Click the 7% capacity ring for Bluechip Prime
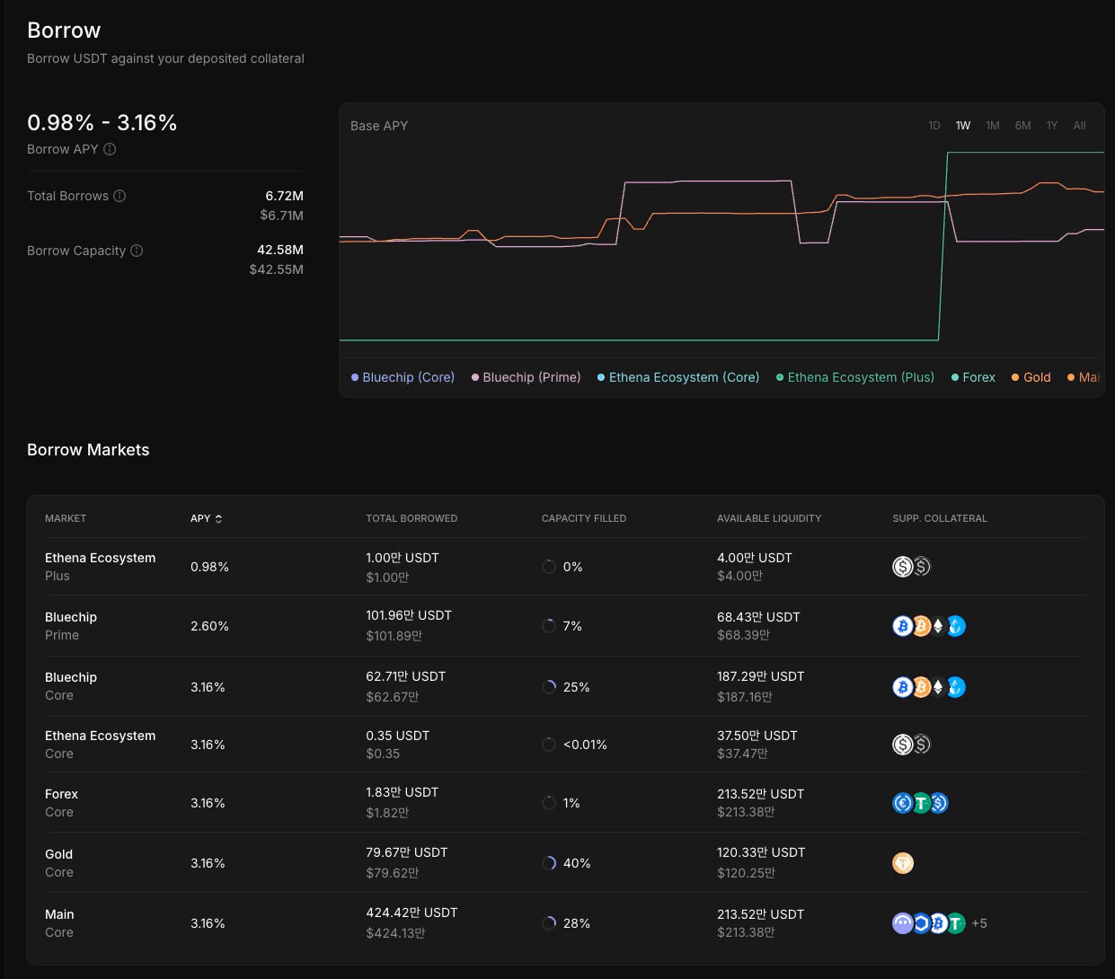The image size is (1115, 979). (x=549, y=626)
